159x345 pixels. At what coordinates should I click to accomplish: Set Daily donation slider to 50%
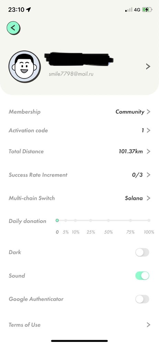108,220
